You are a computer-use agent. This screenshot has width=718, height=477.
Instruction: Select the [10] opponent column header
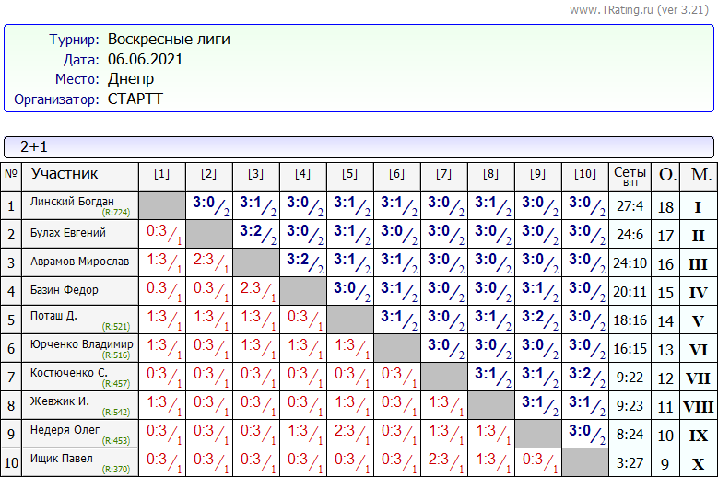click(x=584, y=175)
